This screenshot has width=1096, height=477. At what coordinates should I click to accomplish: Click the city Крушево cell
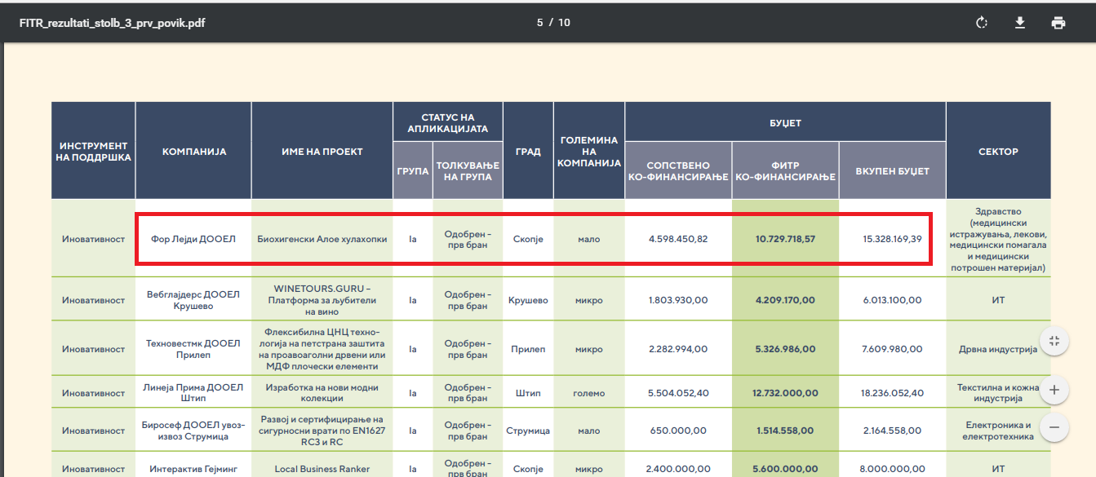(528, 300)
